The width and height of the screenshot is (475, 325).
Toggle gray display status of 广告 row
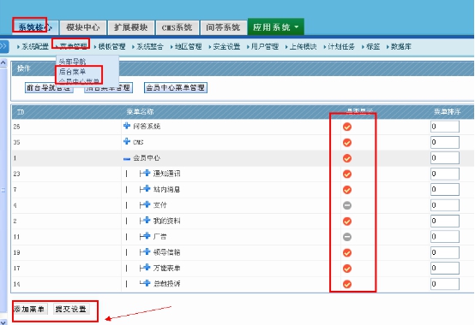click(347, 237)
